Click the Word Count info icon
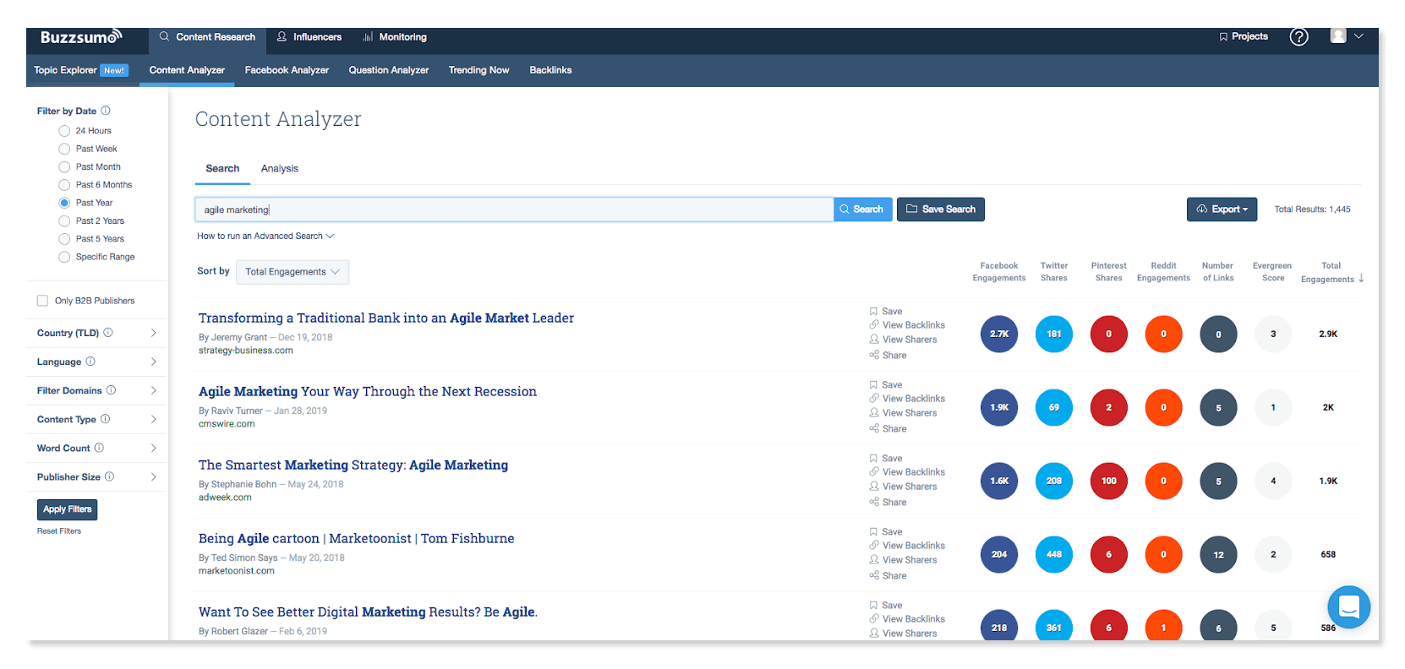 click(x=99, y=448)
